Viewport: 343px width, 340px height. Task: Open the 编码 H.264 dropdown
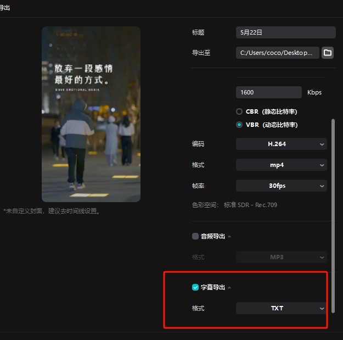tap(281, 144)
